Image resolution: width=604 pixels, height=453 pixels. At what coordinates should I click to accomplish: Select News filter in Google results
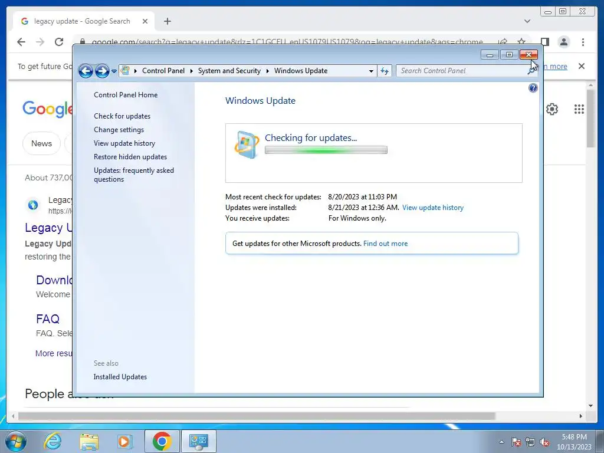[41, 143]
